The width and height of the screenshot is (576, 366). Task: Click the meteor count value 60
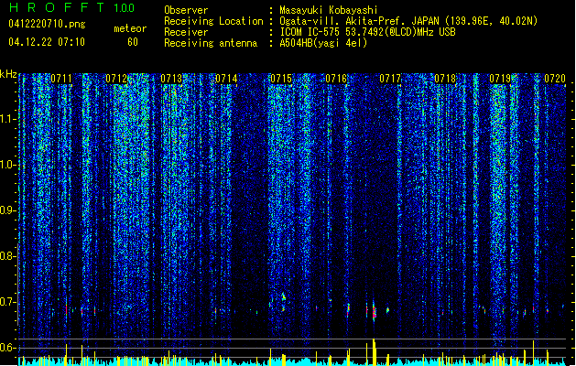click(x=133, y=42)
